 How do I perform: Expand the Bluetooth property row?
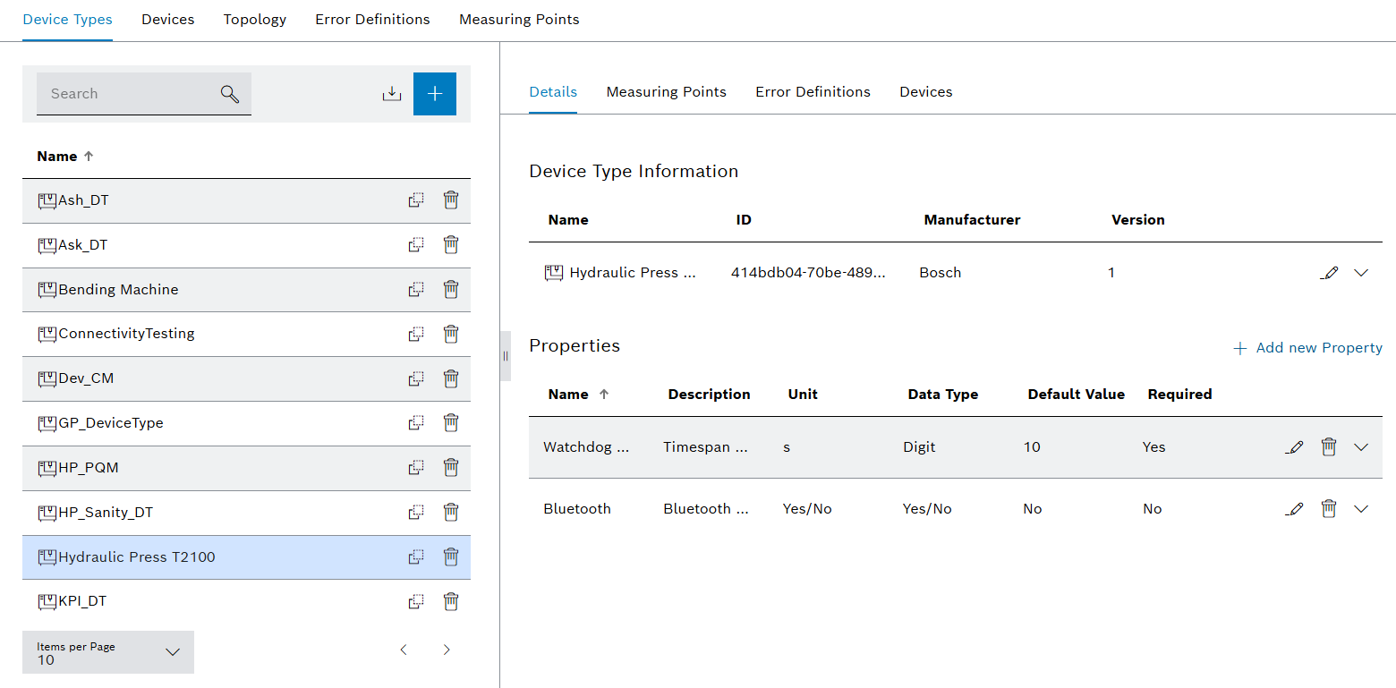tap(1361, 509)
